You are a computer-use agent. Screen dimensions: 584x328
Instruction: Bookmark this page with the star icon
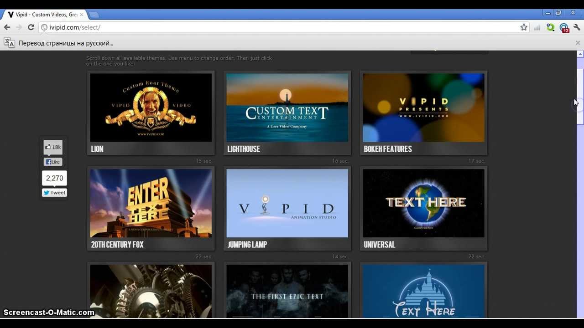524,27
